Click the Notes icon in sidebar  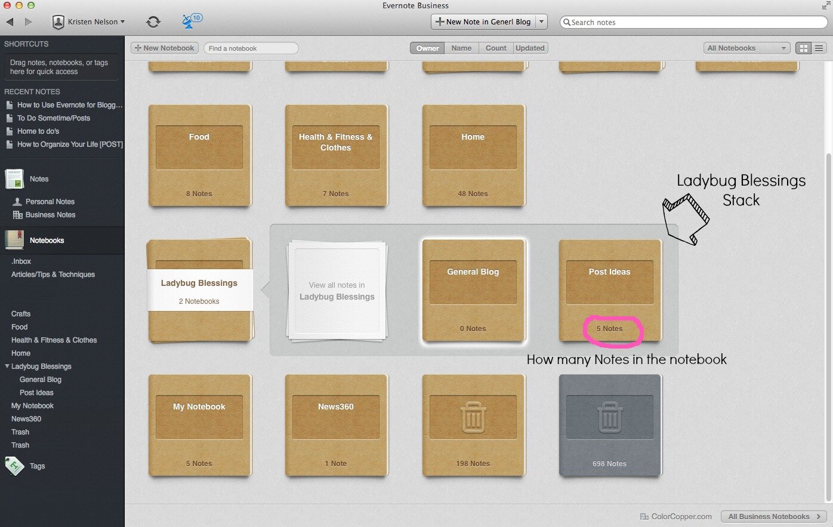coord(14,178)
